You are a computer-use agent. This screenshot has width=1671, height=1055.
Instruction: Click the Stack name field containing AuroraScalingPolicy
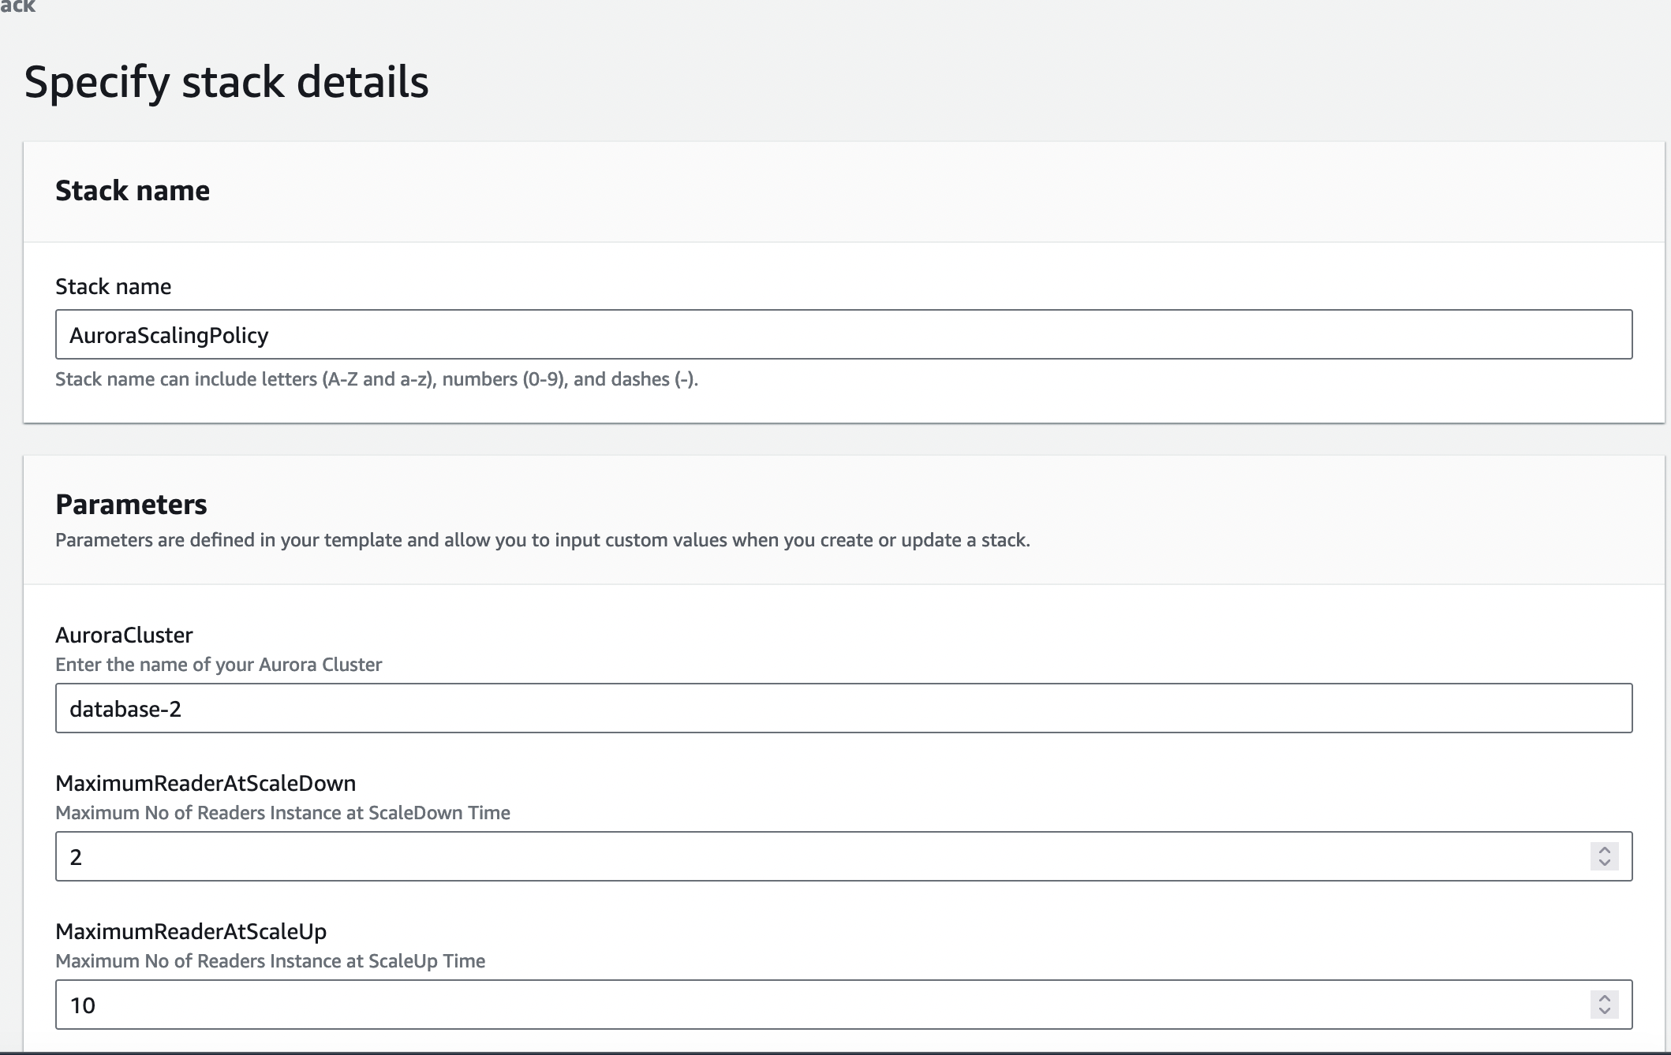[843, 335]
